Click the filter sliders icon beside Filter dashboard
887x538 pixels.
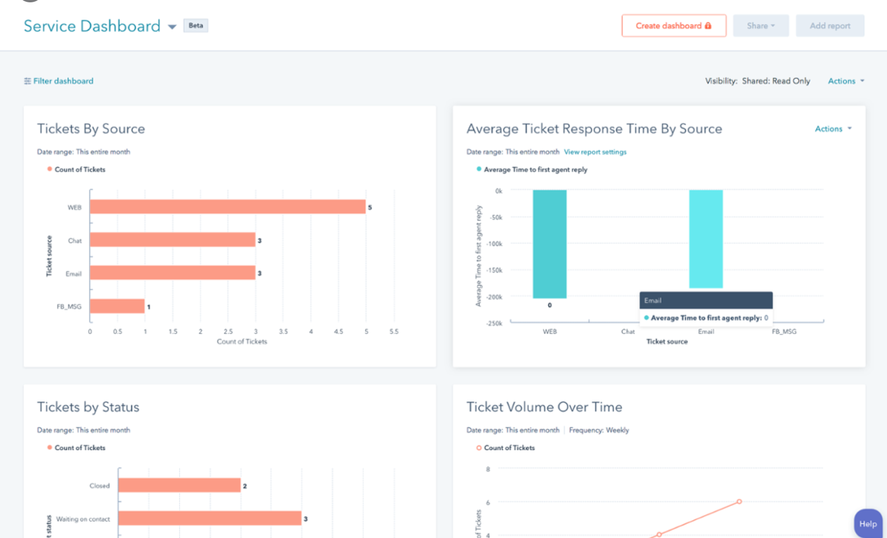[27, 81]
